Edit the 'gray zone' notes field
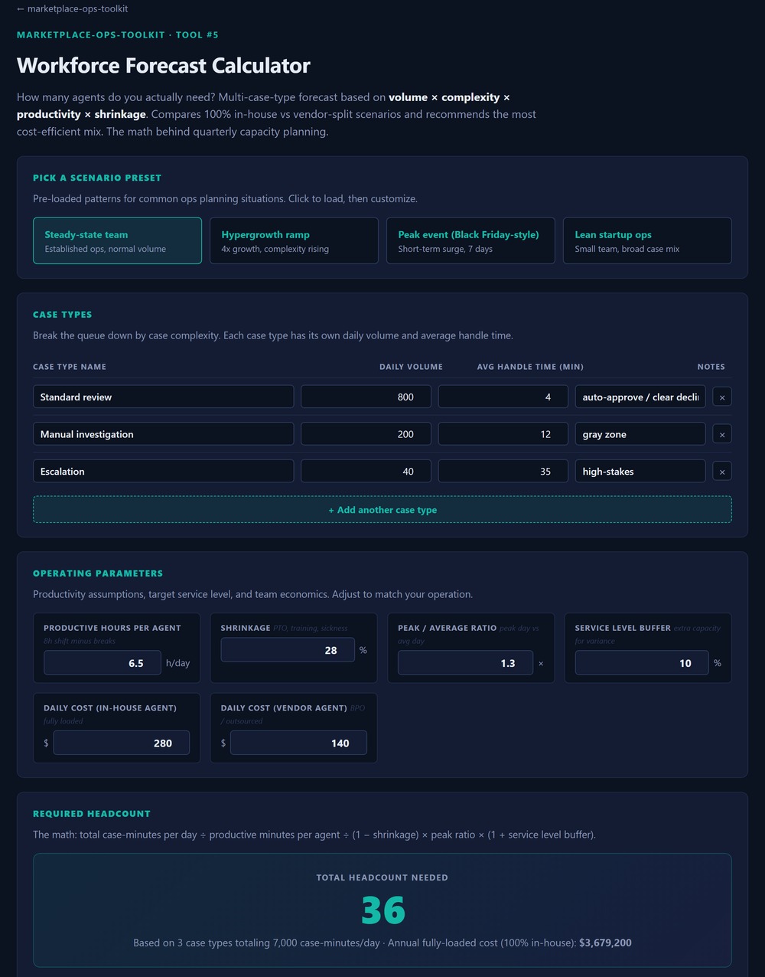Viewport: 765px width, 977px height. (x=640, y=434)
